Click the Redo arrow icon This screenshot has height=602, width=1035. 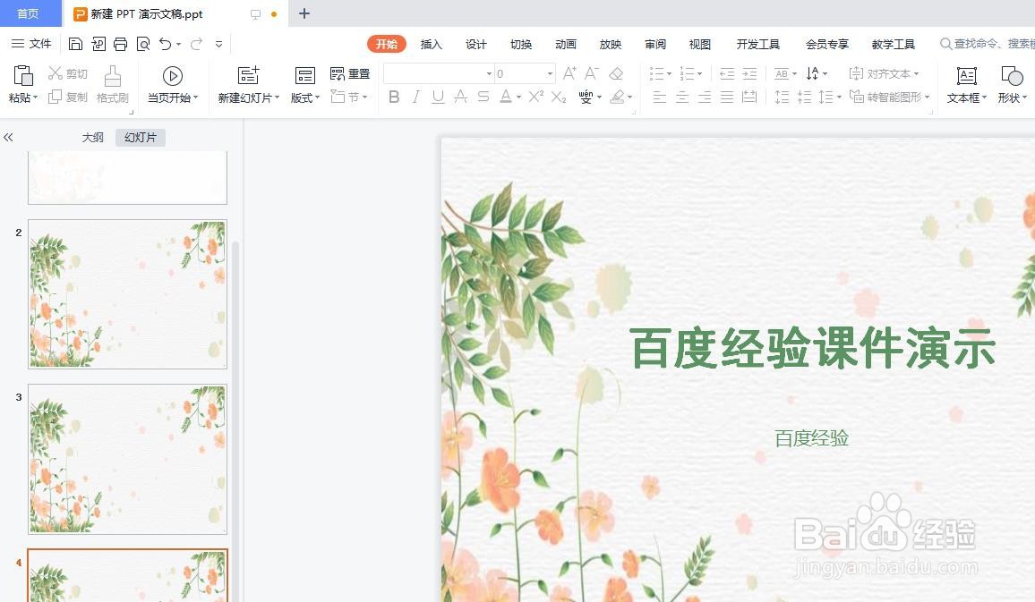coord(196,44)
